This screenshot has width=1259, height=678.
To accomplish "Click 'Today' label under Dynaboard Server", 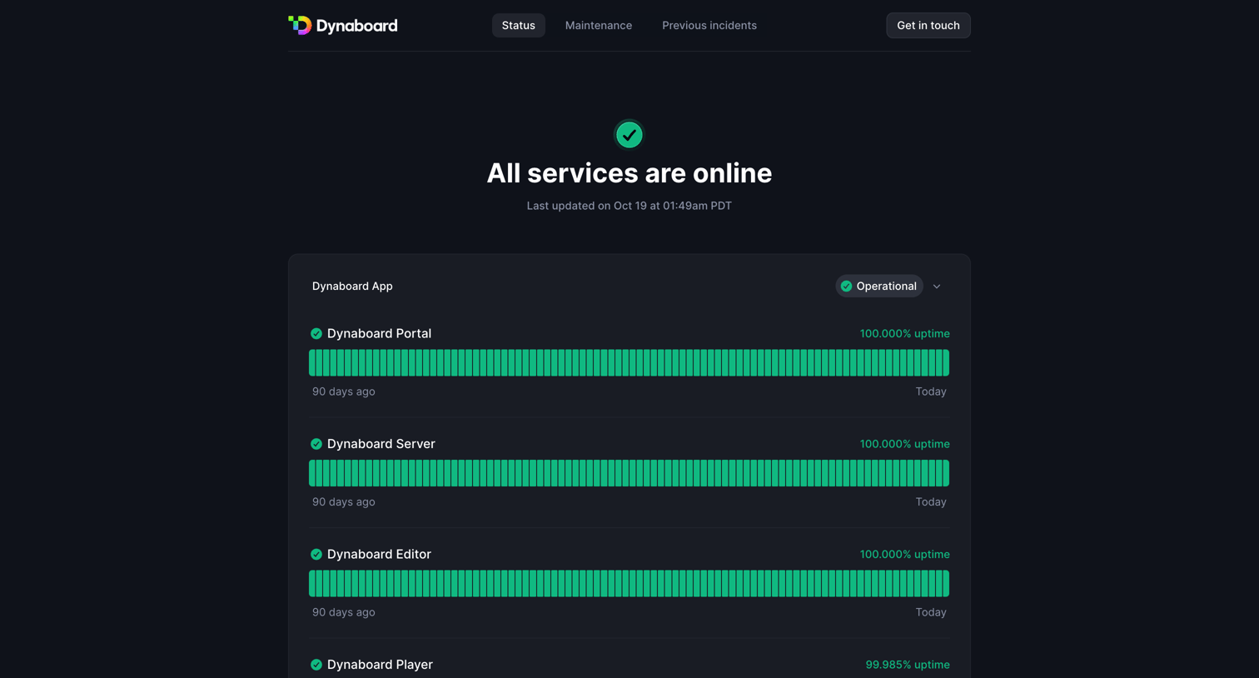I will tap(931, 502).
